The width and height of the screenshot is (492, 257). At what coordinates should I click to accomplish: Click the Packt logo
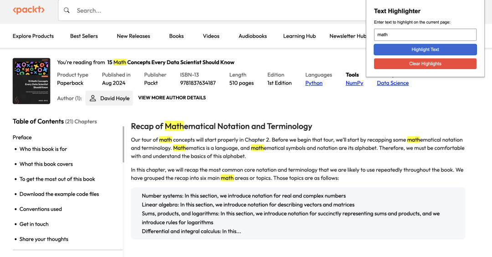(x=29, y=10)
